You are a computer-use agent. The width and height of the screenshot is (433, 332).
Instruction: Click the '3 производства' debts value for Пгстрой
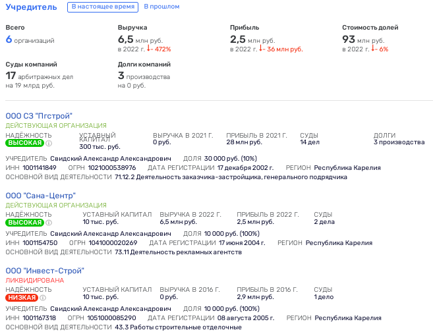click(399, 142)
